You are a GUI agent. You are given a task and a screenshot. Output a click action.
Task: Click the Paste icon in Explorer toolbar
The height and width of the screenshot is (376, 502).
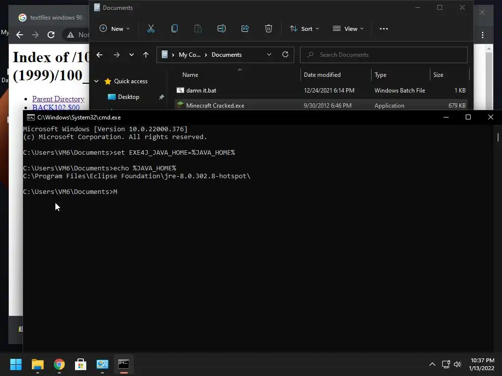click(x=198, y=29)
